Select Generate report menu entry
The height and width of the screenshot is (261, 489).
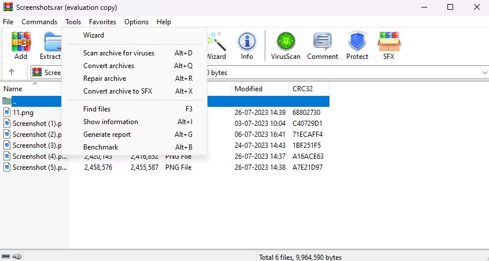pyautogui.click(x=107, y=135)
